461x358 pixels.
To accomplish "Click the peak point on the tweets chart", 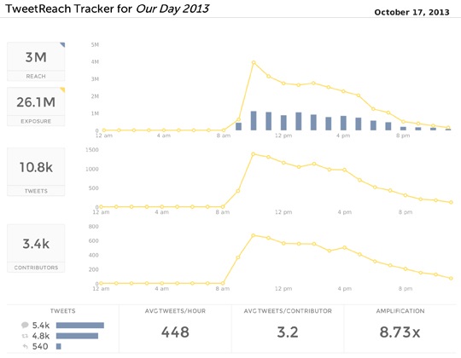I will coord(254,153).
